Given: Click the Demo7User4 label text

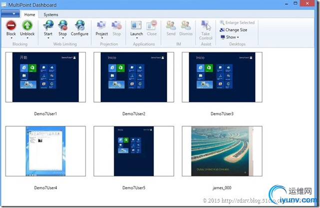Looking at the screenshot, I should click(x=45, y=188).
